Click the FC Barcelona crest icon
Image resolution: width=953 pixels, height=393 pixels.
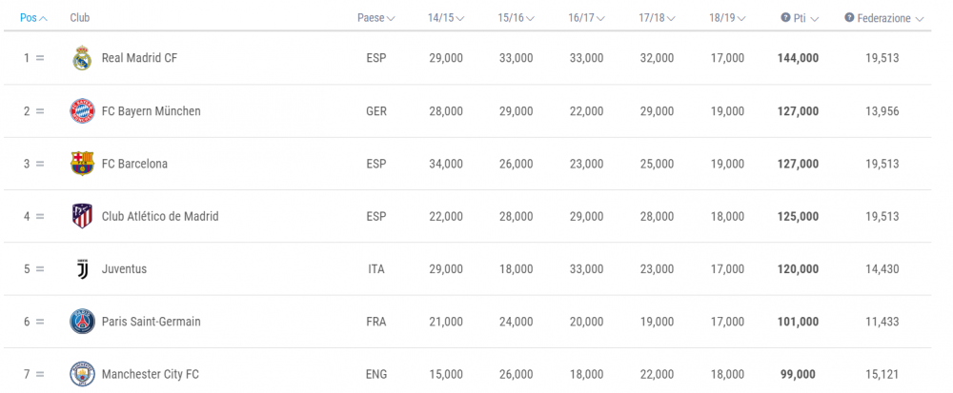[82, 164]
